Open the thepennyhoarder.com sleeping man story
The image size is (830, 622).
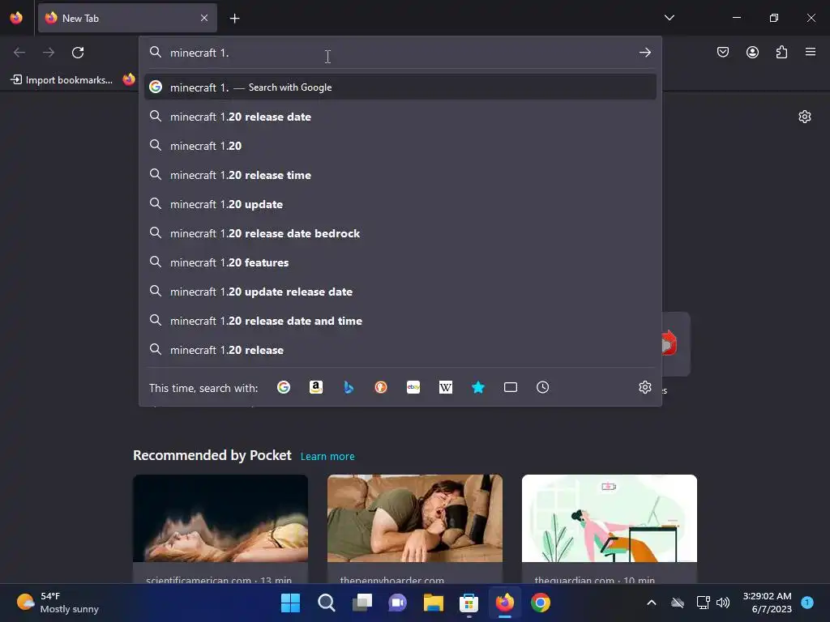pos(414,518)
